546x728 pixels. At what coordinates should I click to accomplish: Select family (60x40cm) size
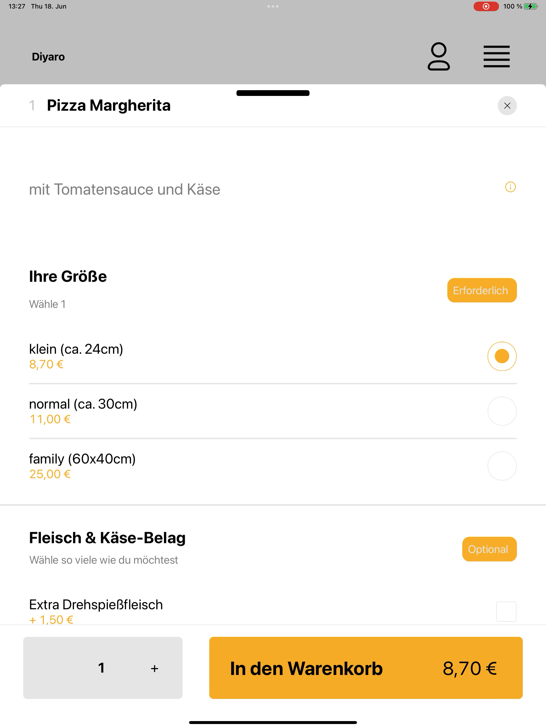click(502, 466)
